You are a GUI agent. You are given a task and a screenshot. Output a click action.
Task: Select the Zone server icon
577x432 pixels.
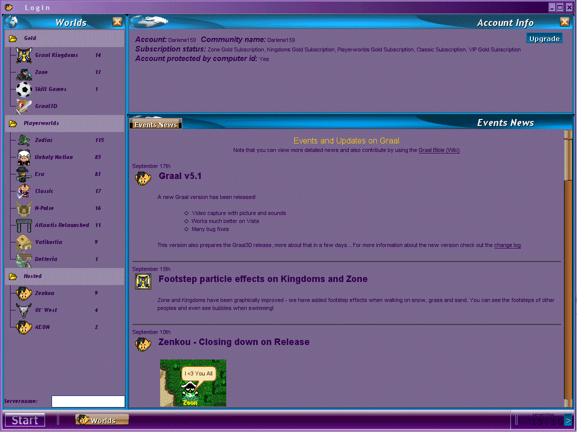click(24, 72)
